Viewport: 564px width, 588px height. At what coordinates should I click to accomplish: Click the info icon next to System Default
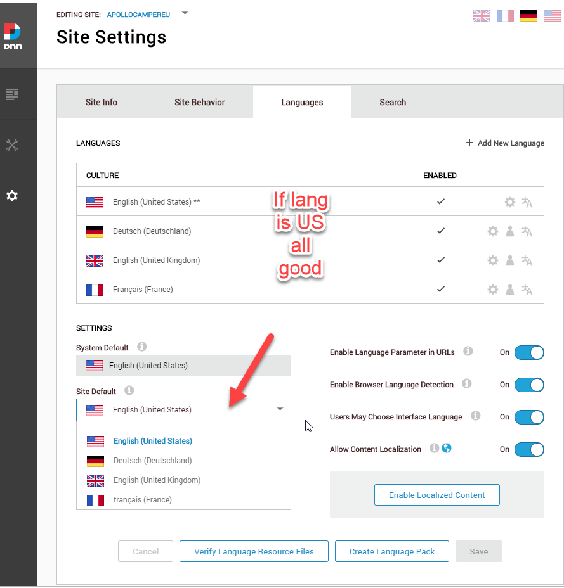[141, 347]
